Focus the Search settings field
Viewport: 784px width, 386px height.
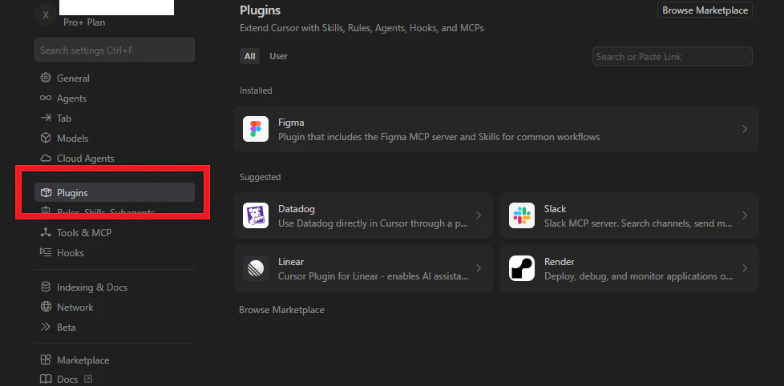coord(115,50)
